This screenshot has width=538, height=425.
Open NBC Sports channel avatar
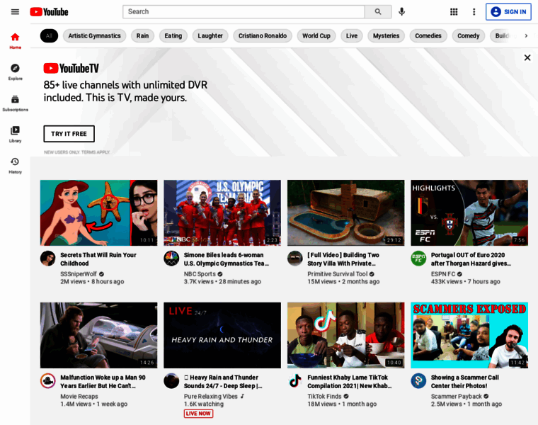pos(171,259)
